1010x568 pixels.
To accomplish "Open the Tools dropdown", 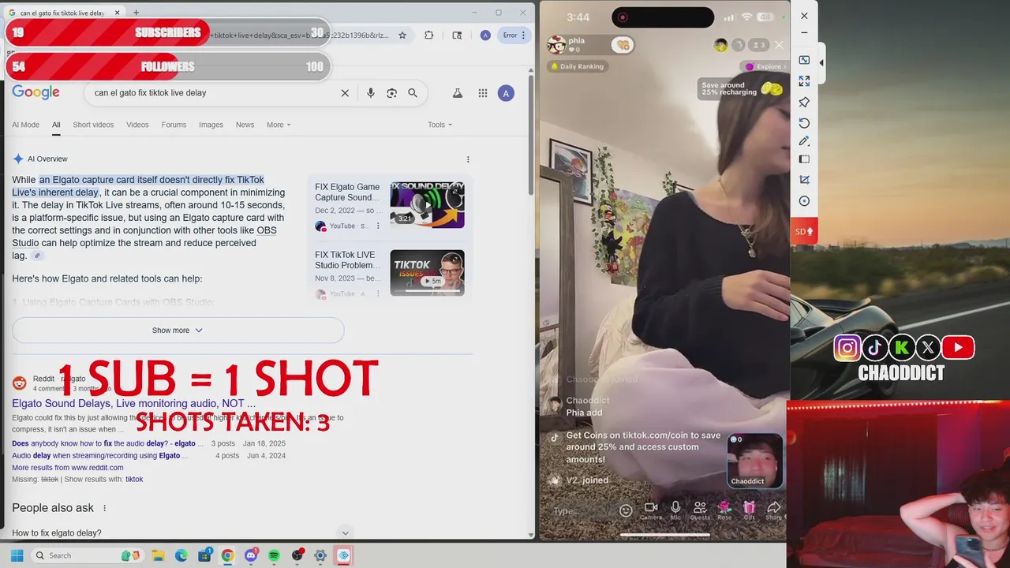I will coord(440,125).
